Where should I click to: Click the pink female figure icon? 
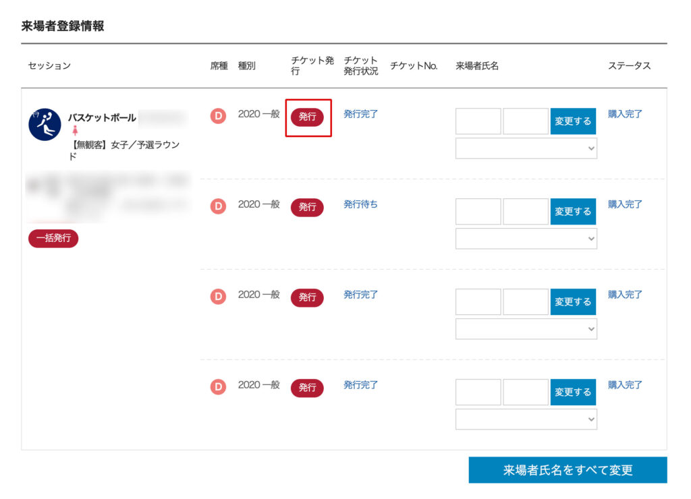[x=75, y=131]
